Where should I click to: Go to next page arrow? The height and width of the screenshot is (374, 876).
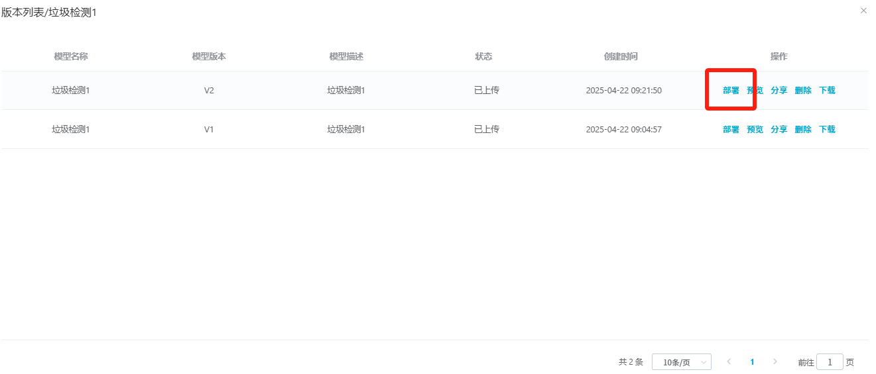775,361
